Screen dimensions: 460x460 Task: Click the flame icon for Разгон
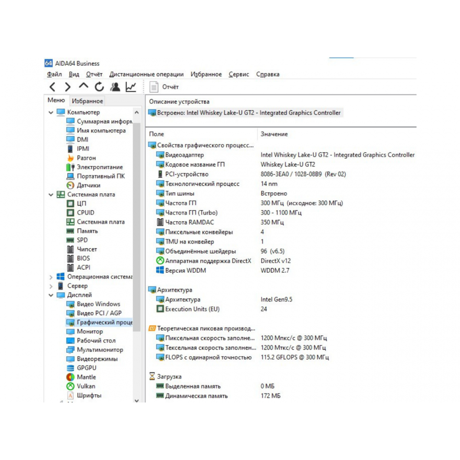pyautogui.click(x=70, y=158)
